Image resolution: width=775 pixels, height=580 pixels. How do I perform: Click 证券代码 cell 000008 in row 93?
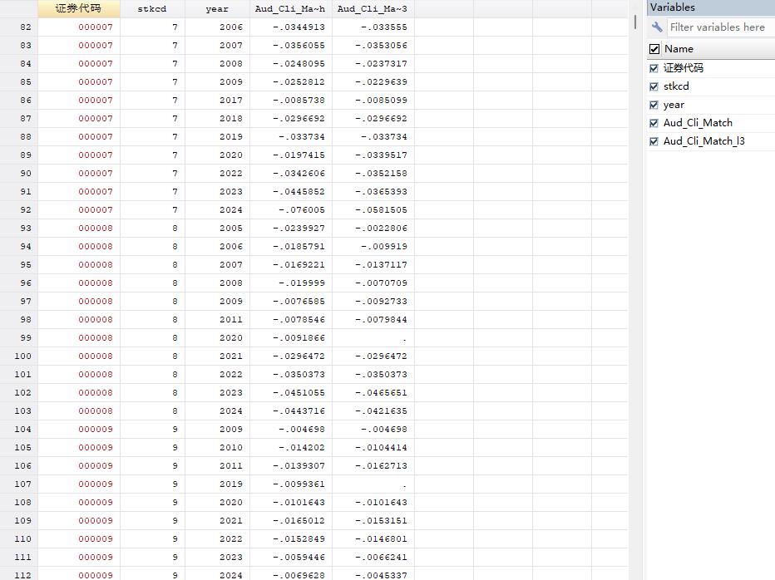click(79, 229)
